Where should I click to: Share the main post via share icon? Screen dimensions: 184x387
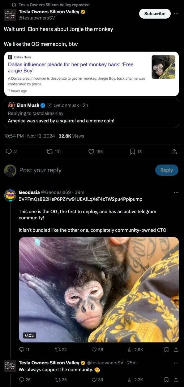tap(174, 152)
